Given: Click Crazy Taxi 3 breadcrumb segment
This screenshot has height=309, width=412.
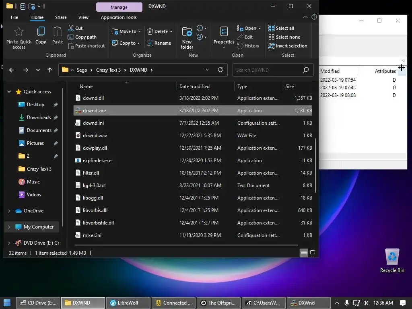Looking at the screenshot, I should [108, 70].
